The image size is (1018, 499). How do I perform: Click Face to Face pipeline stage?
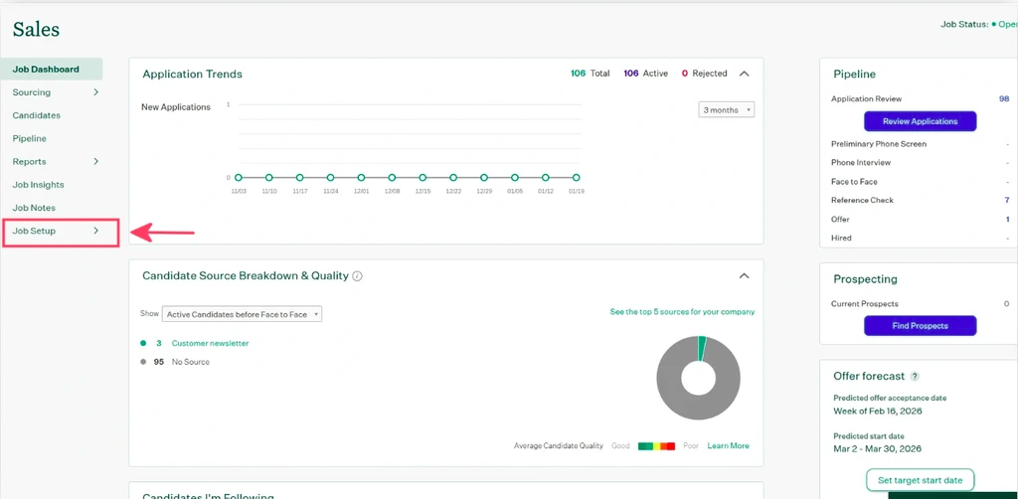tap(854, 182)
